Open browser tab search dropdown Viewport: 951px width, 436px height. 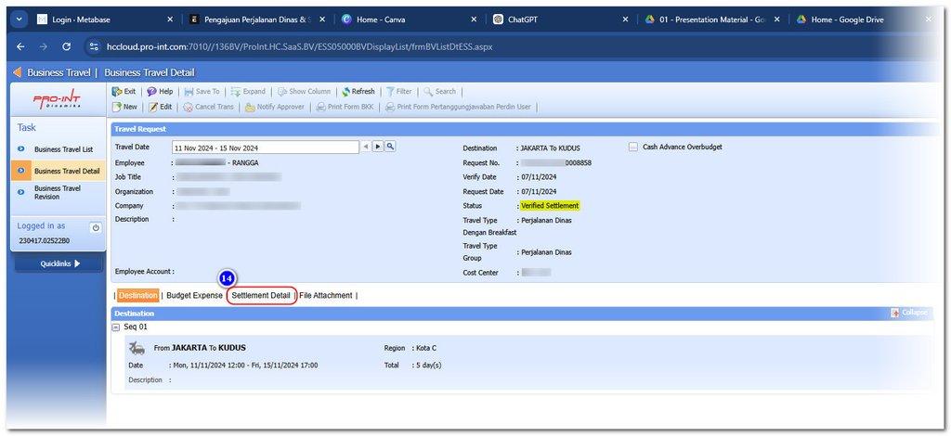(x=18, y=19)
